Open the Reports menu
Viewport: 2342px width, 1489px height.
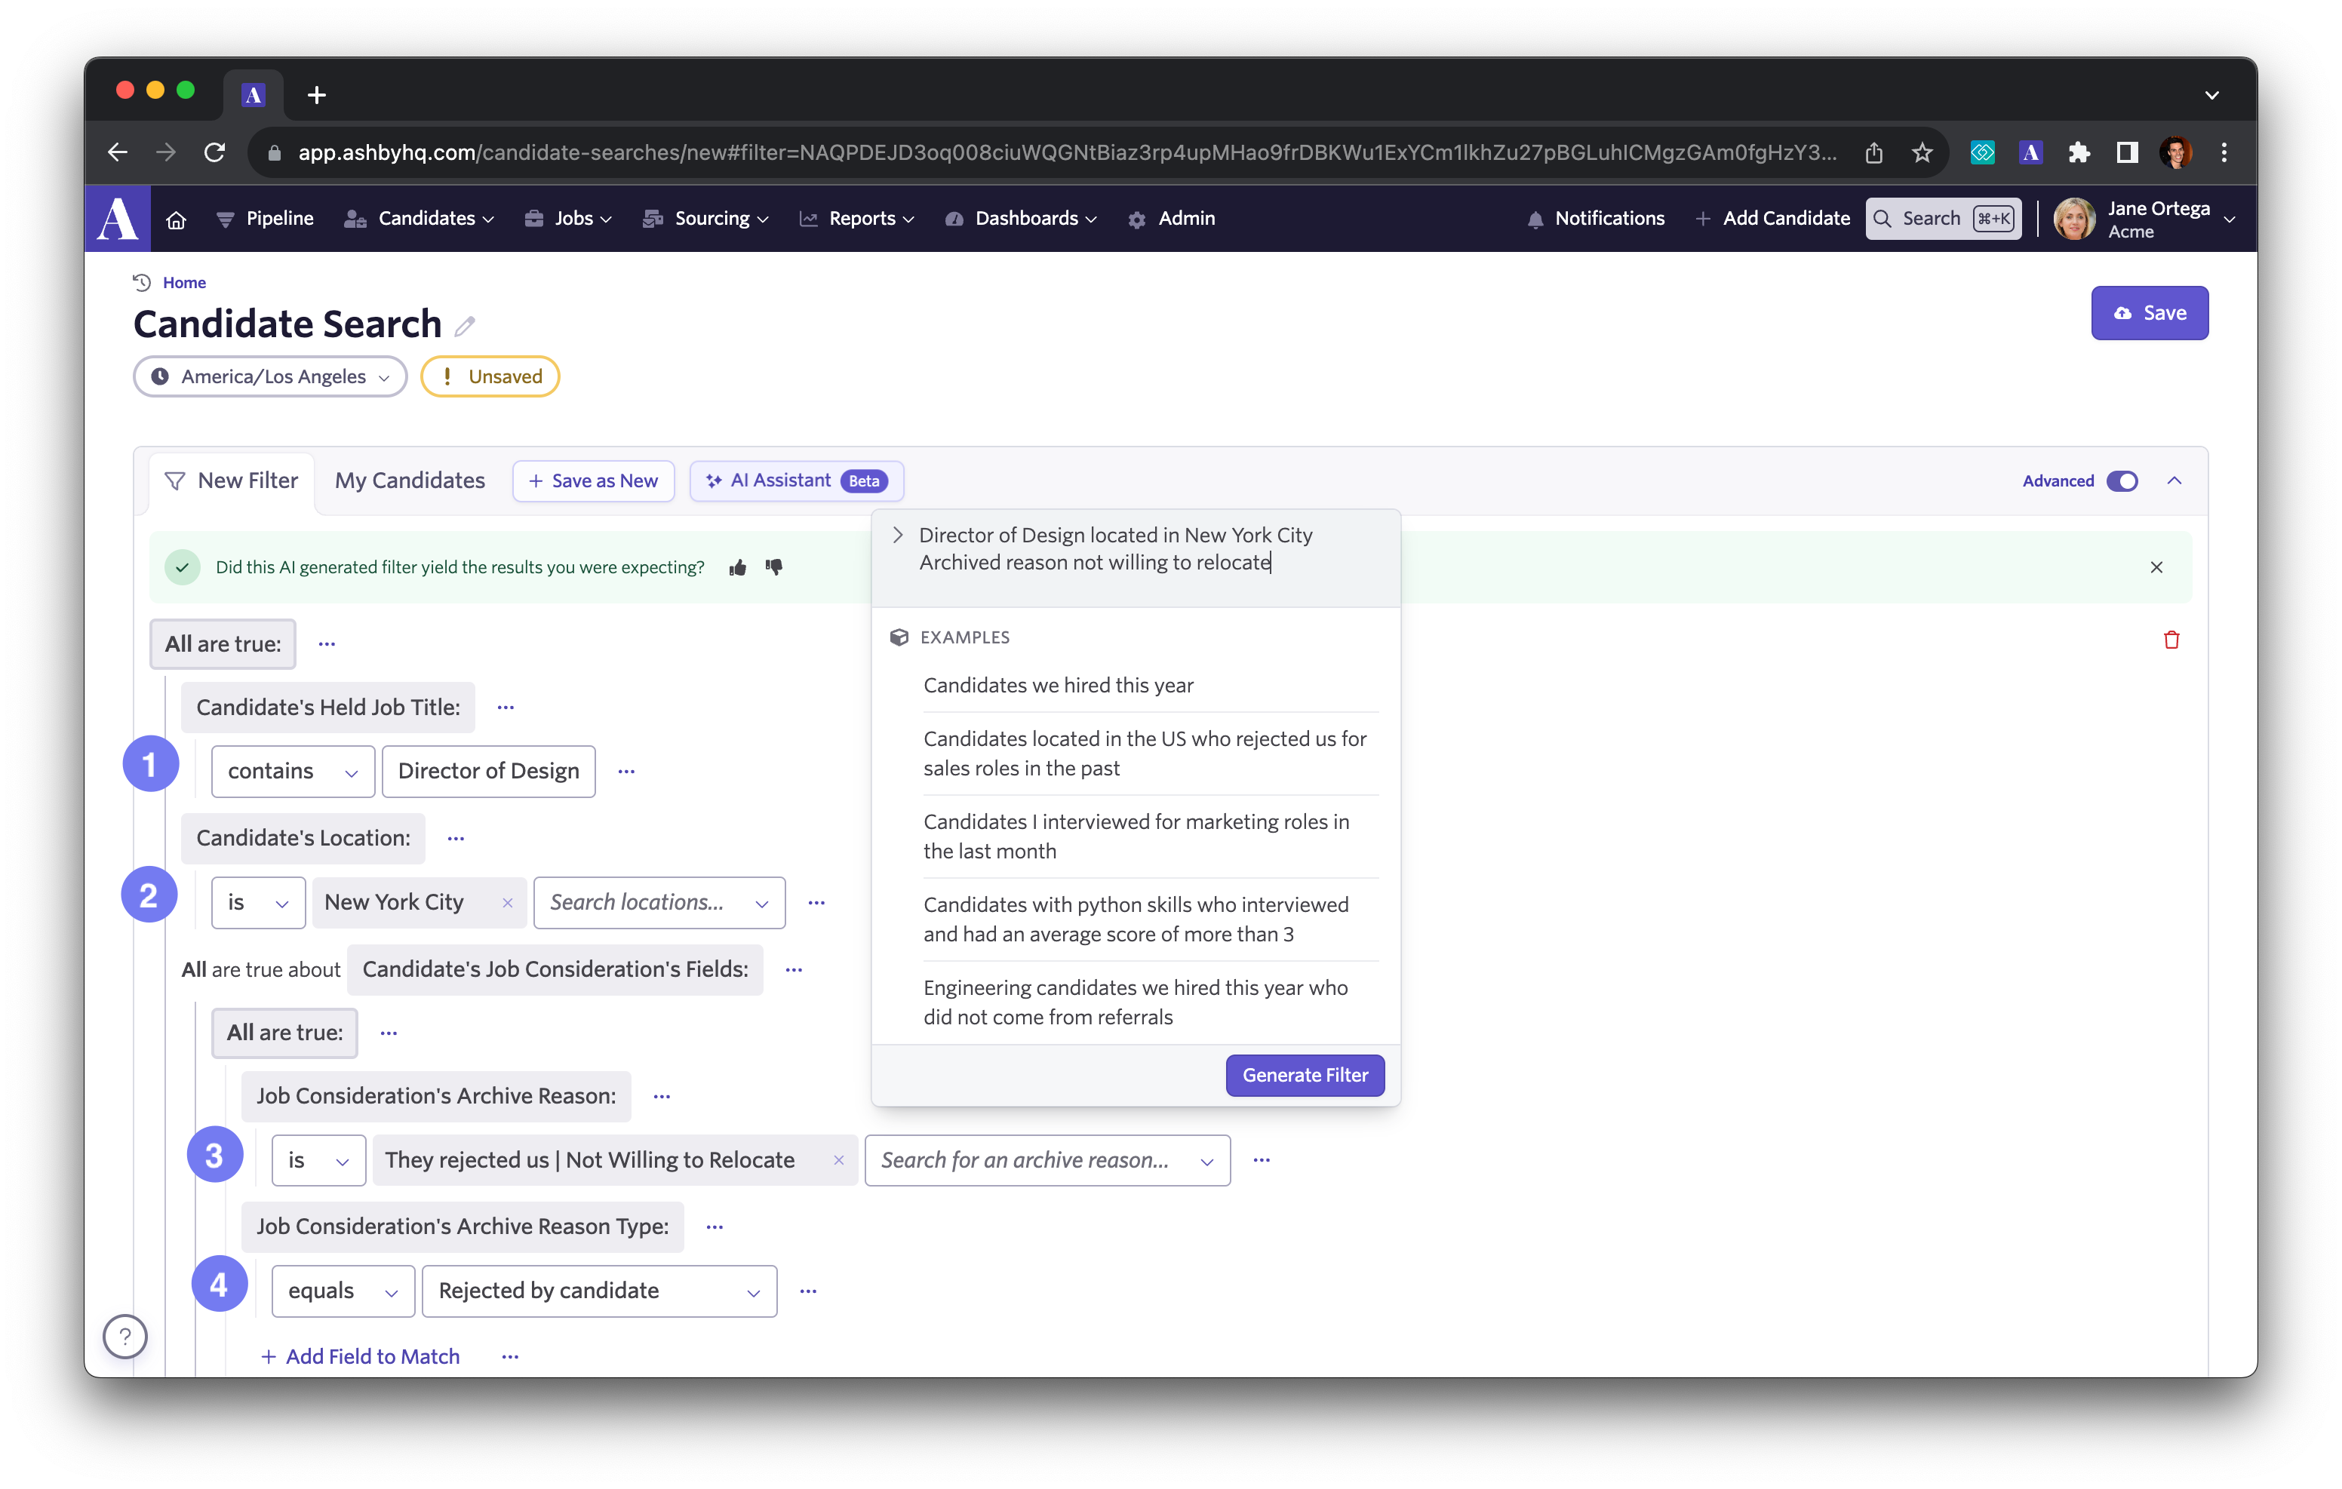click(859, 219)
